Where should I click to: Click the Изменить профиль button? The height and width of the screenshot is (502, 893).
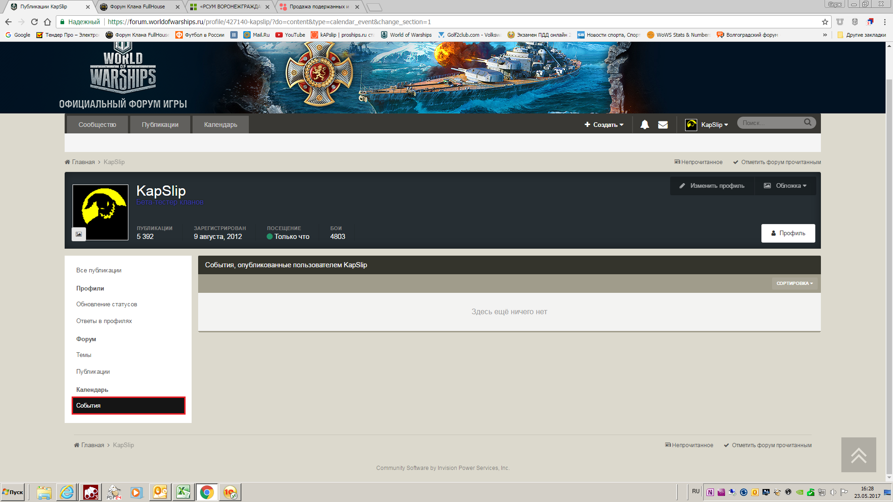pos(712,185)
